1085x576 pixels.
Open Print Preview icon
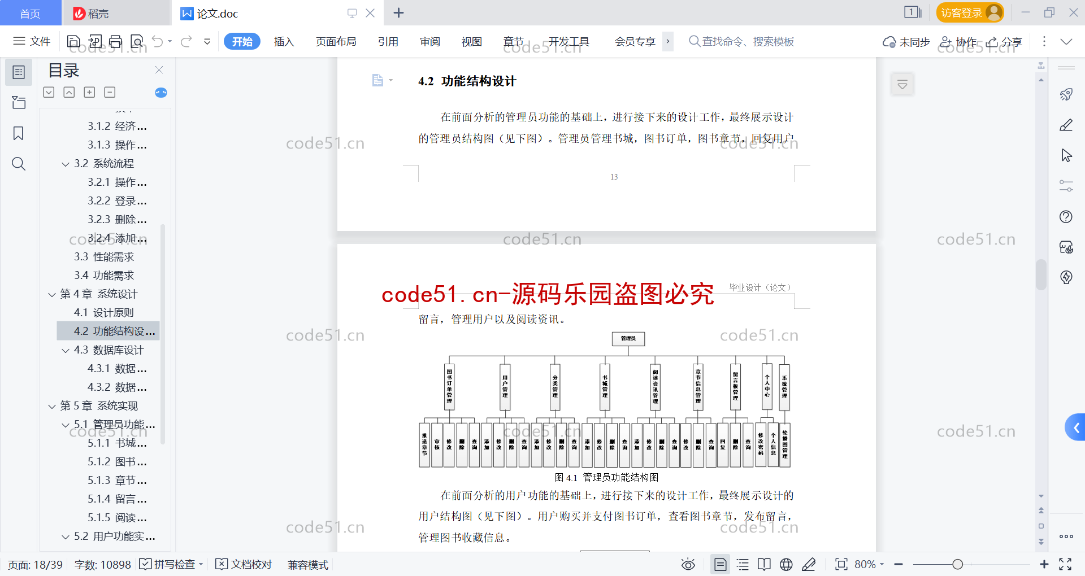pos(137,41)
